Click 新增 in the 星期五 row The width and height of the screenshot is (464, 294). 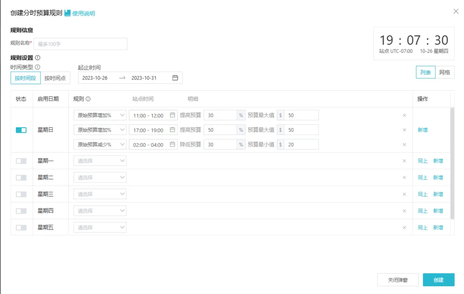click(438, 227)
